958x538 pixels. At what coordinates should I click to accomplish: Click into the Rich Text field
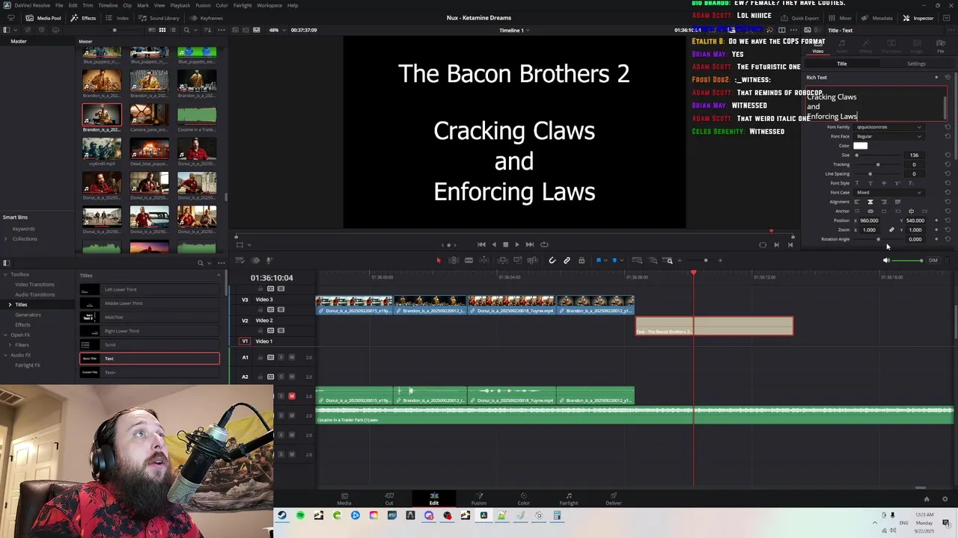875,103
